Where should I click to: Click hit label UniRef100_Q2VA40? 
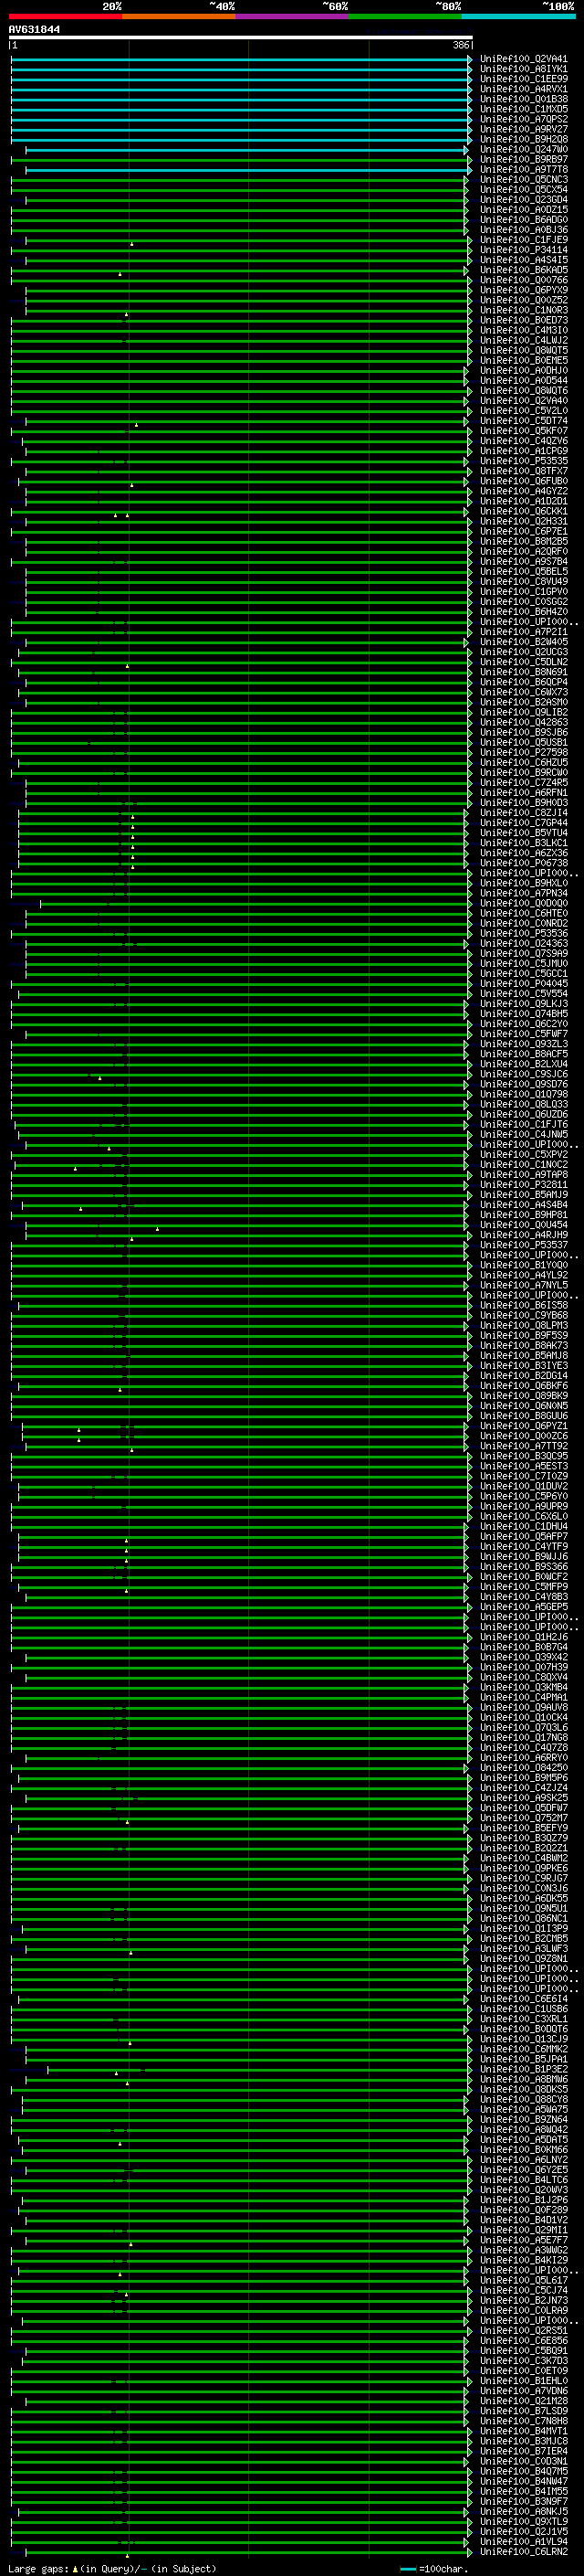[x=523, y=401]
